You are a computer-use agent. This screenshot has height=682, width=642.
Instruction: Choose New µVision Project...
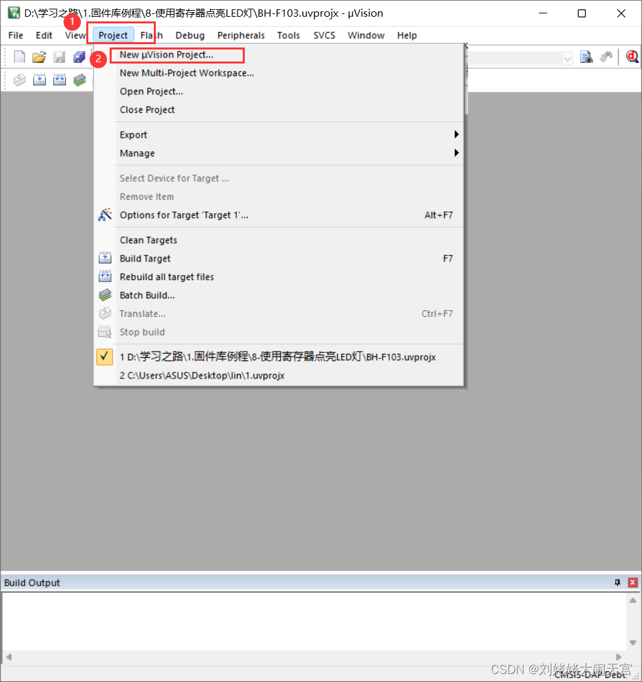(x=278, y=55)
